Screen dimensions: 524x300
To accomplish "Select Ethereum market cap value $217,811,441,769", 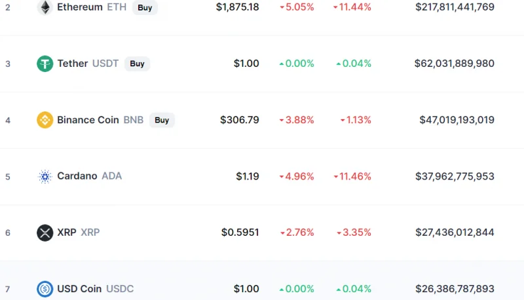I will coord(455,7).
